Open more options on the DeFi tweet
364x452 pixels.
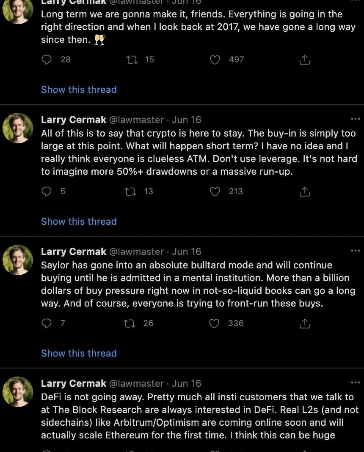(x=355, y=383)
